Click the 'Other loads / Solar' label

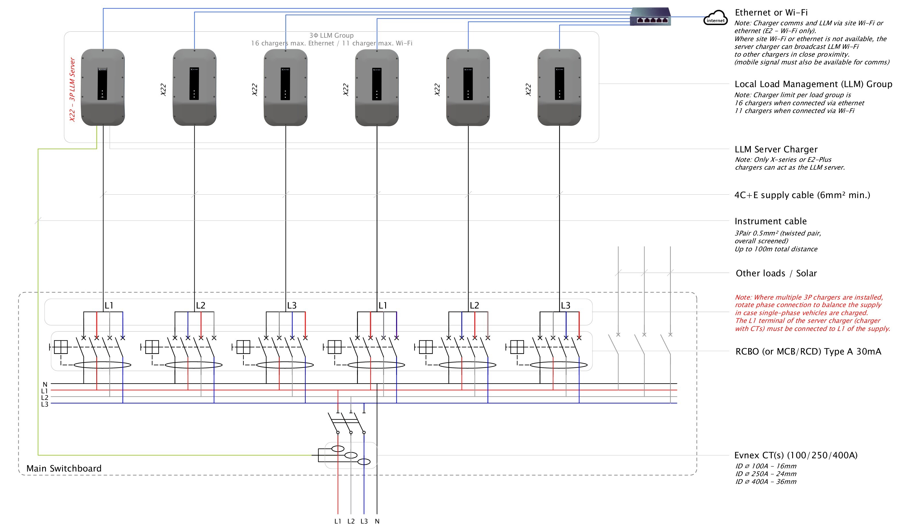pos(776,273)
